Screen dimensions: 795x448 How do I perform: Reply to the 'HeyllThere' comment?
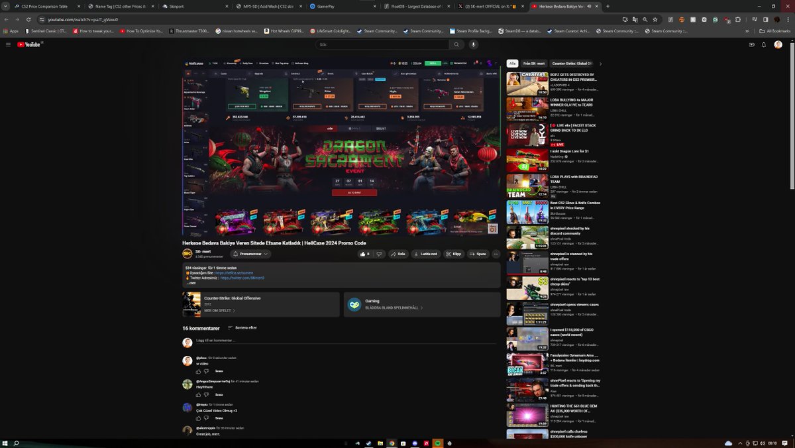(x=219, y=394)
